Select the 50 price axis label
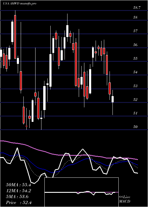This screenshot has width=148, height=207. (x=136, y=127)
